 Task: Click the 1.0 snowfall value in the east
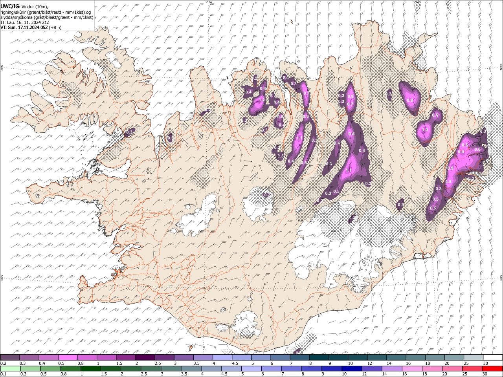[x=425, y=130]
